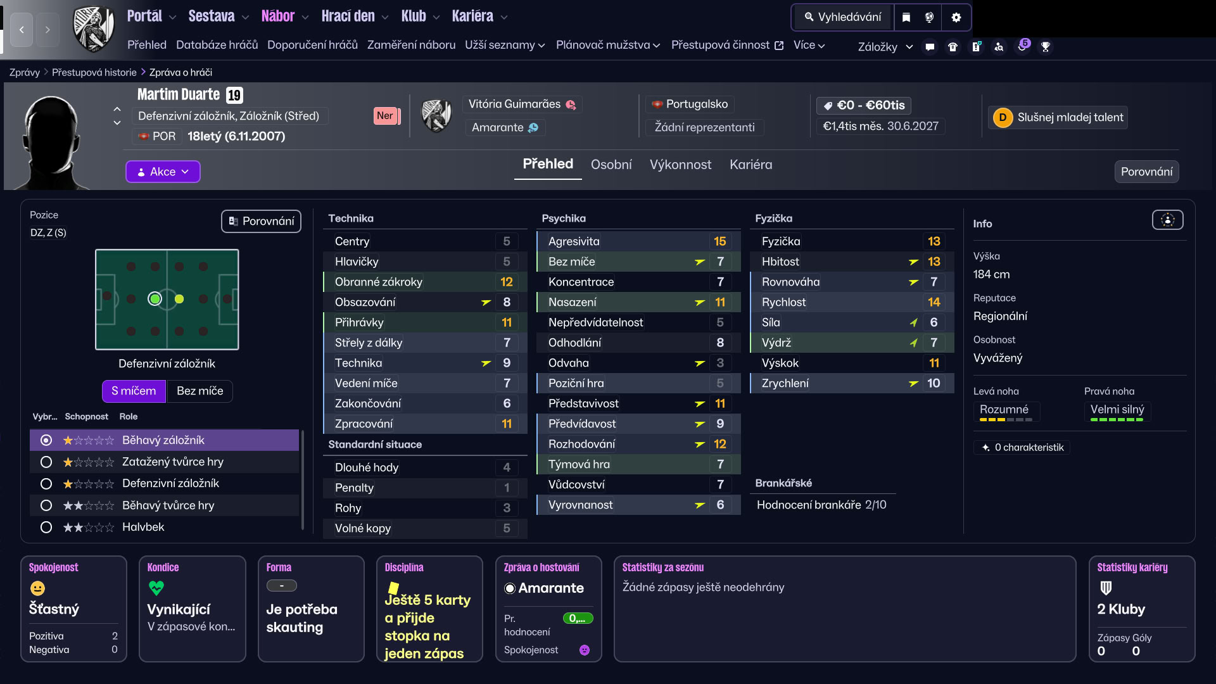Viewport: 1216px width, 684px height.
Task: Switch role view to S míčem
Action: tap(134, 391)
